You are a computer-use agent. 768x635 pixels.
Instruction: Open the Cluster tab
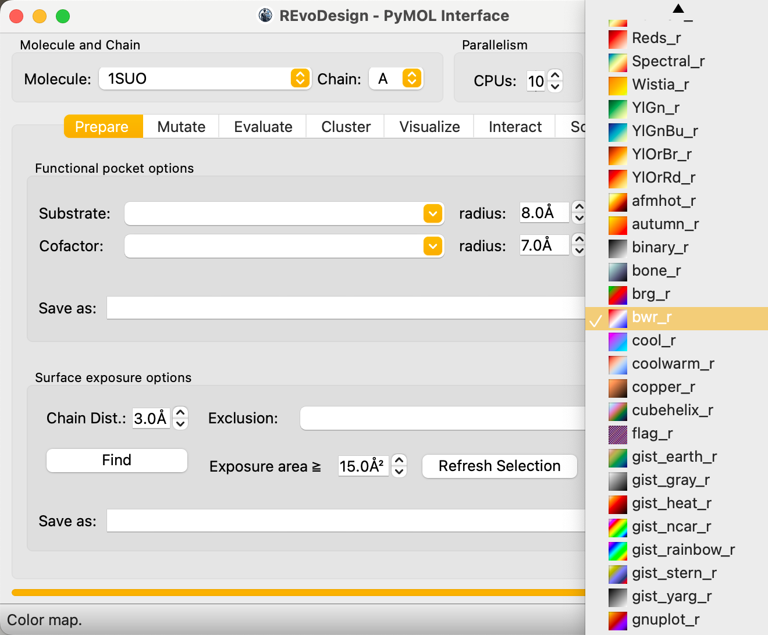(x=346, y=127)
